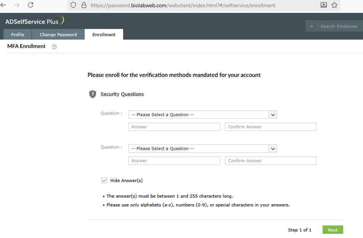Open MFA Enrollment help question mark icon
This screenshot has height=238, width=363.
click(x=54, y=47)
